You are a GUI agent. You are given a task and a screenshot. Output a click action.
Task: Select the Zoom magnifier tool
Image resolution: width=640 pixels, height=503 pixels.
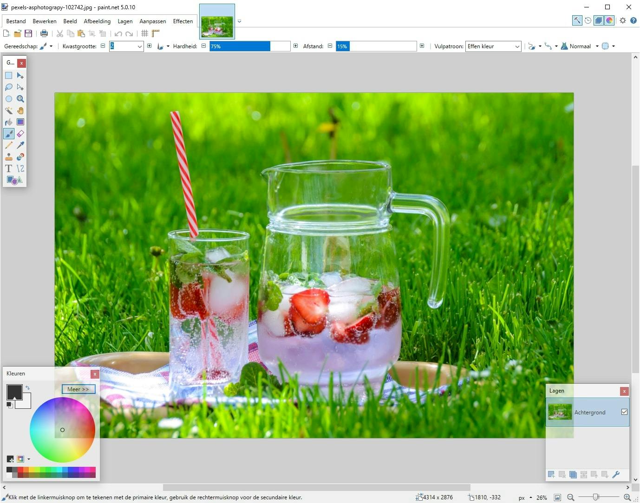[x=20, y=99]
